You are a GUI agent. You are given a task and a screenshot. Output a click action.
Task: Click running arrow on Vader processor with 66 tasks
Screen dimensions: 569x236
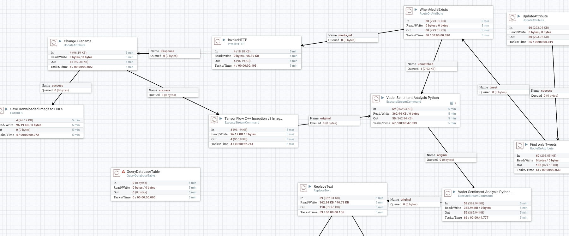point(454,192)
